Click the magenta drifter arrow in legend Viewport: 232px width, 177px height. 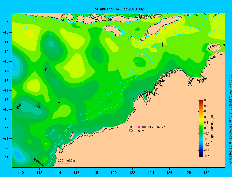pos(139,127)
